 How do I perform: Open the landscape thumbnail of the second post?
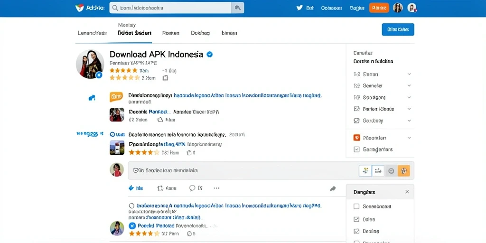pos(117,148)
